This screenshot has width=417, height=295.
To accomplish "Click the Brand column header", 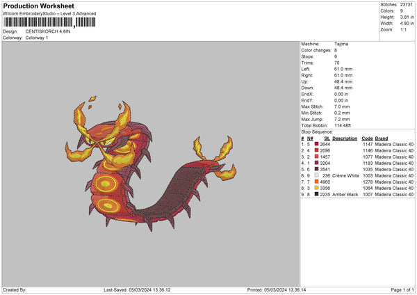I will [382, 138].
